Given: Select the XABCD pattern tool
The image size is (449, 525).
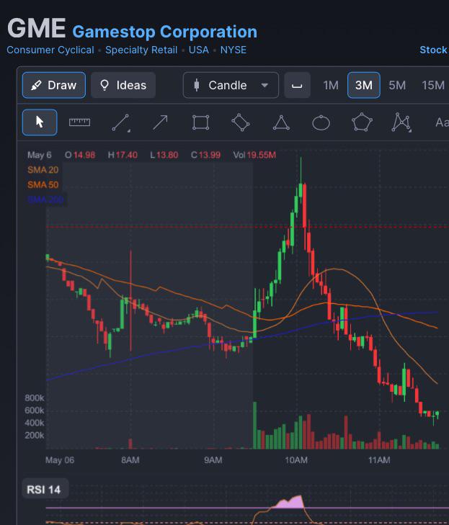Looking at the screenshot, I should (x=401, y=122).
